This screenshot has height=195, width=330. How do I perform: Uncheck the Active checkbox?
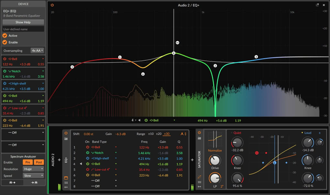click(x=5, y=36)
